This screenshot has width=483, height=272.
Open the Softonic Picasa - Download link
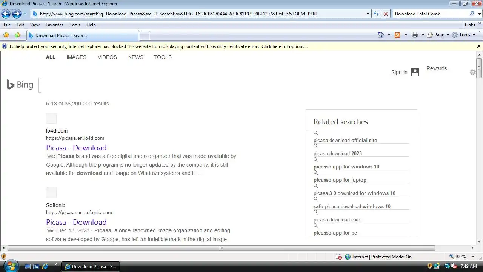point(76,222)
